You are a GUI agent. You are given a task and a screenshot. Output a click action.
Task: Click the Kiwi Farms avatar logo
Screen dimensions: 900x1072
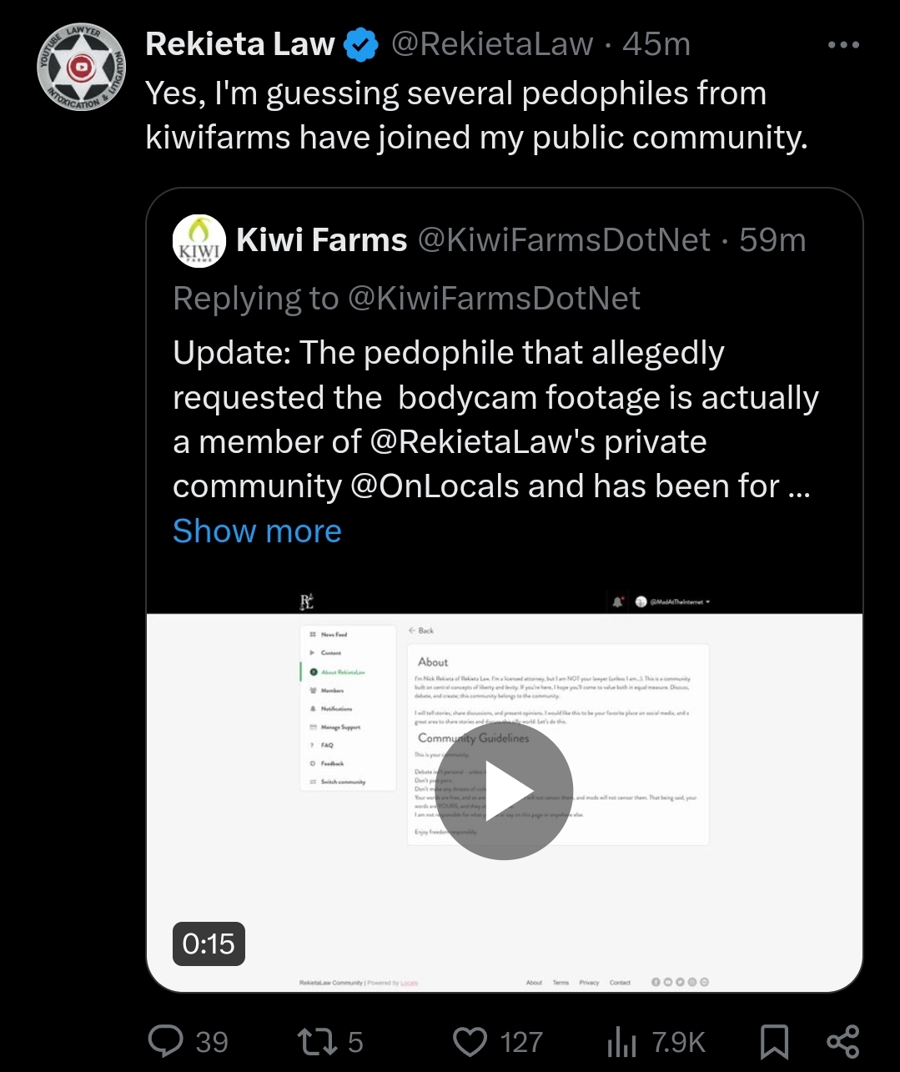click(199, 240)
